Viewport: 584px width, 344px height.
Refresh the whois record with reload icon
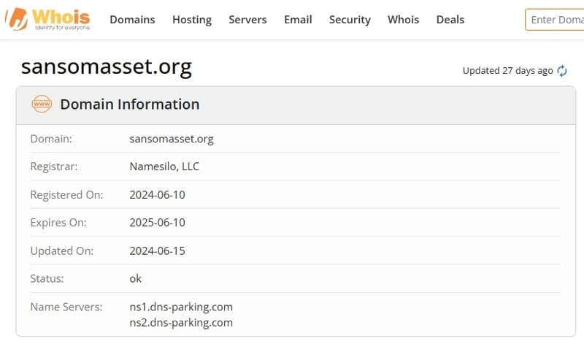pyautogui.click(x=562, y=71)
